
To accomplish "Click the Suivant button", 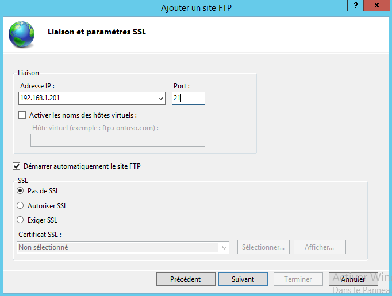I will (x=243, y=279).
